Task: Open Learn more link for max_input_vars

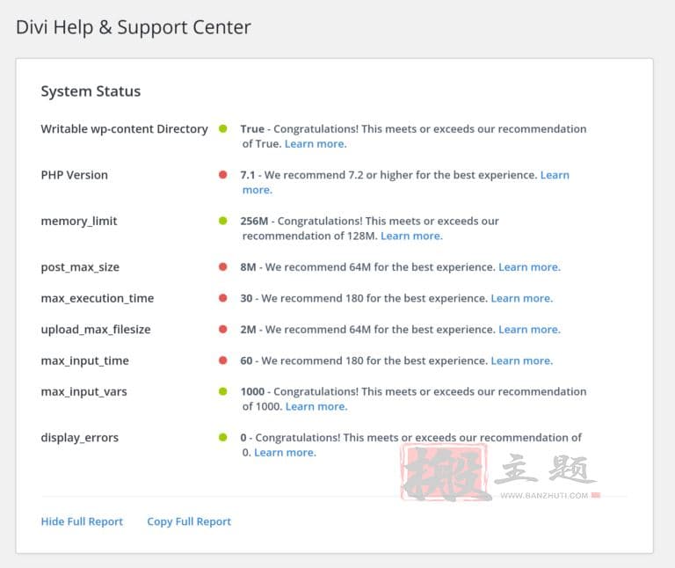Action: 316,406
